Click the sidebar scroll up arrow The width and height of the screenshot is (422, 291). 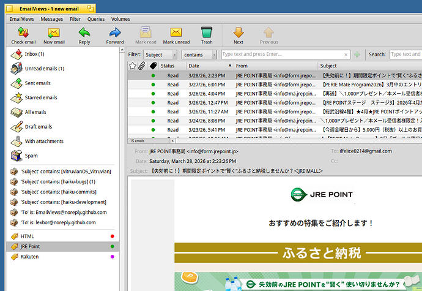tap(122, 50)
